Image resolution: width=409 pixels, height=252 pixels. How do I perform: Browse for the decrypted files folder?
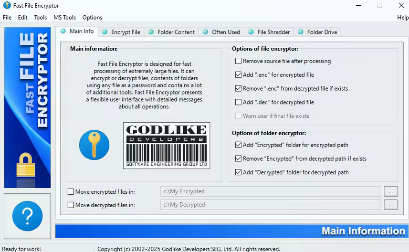(391, 205)
